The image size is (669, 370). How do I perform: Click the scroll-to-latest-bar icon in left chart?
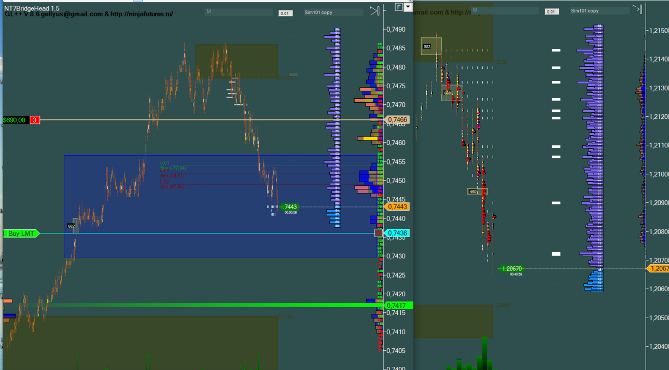pos(375,10)
